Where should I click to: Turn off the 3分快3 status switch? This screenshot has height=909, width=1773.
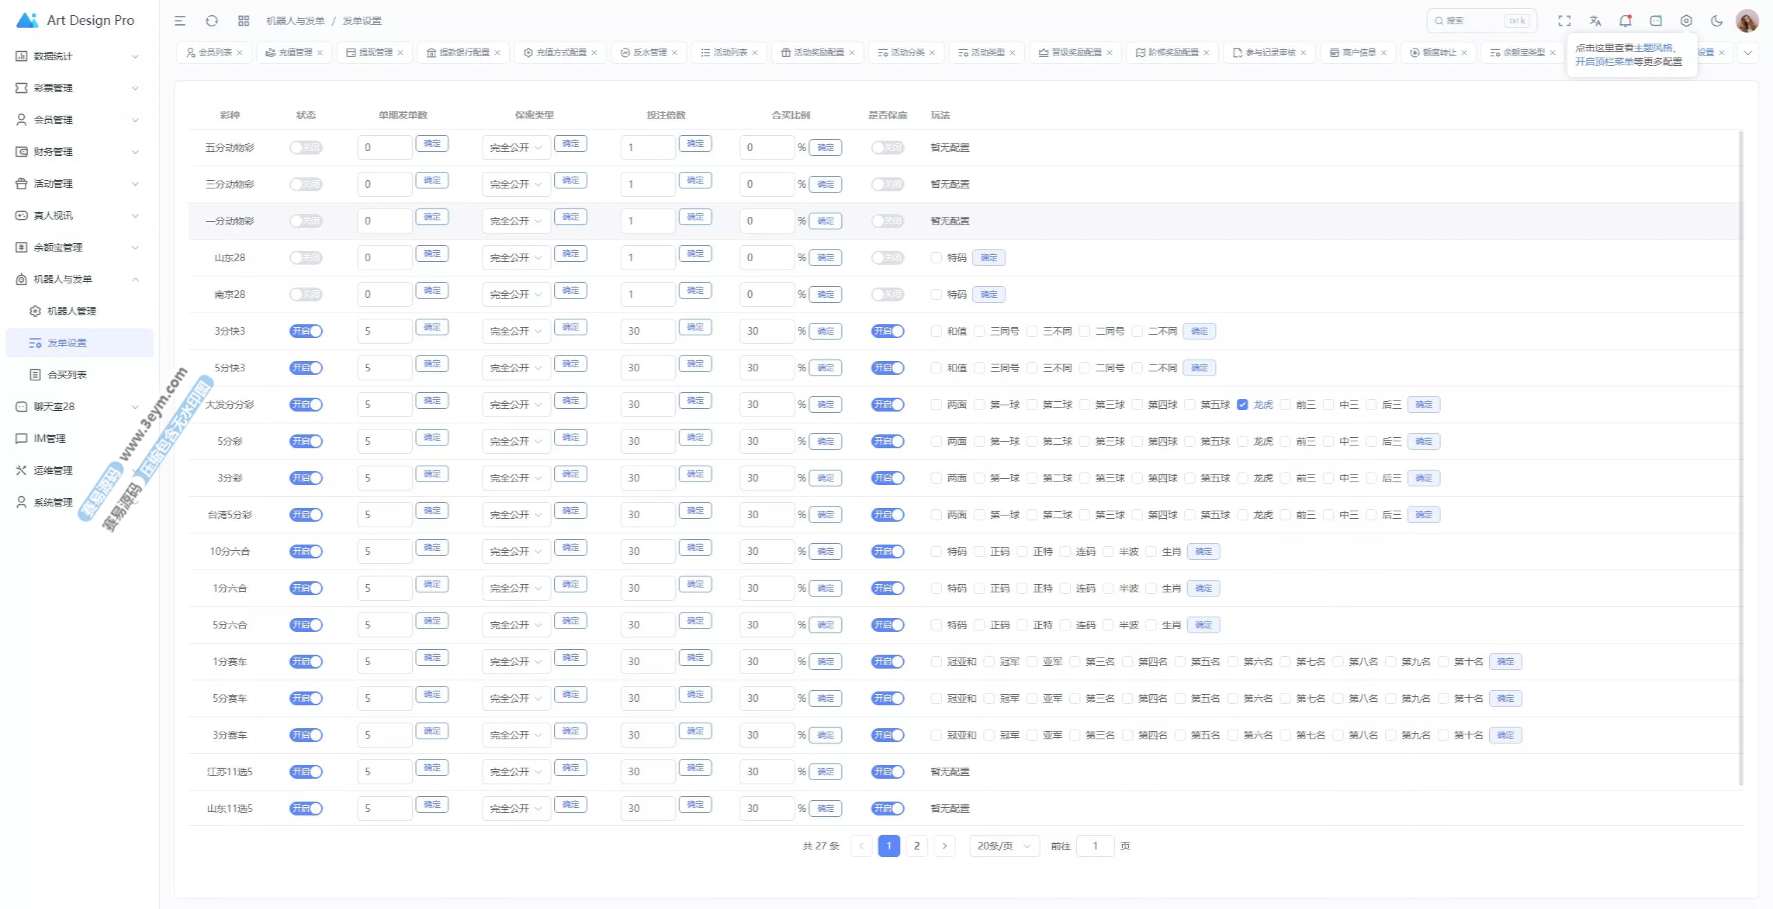305,331
